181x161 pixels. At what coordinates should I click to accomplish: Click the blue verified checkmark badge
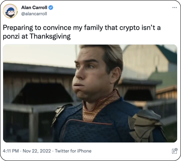(x=51, y=8)
